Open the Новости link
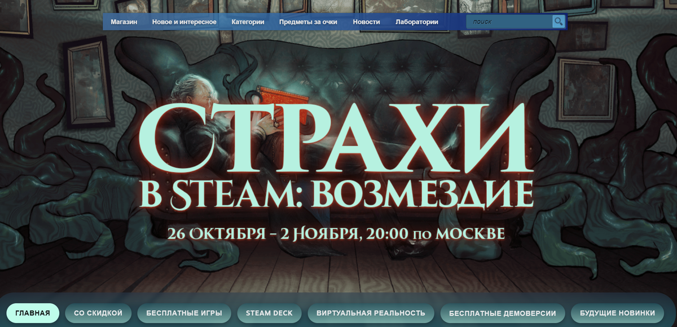The width and height of the screenshot is (677, 327). (x=366, y=22)
